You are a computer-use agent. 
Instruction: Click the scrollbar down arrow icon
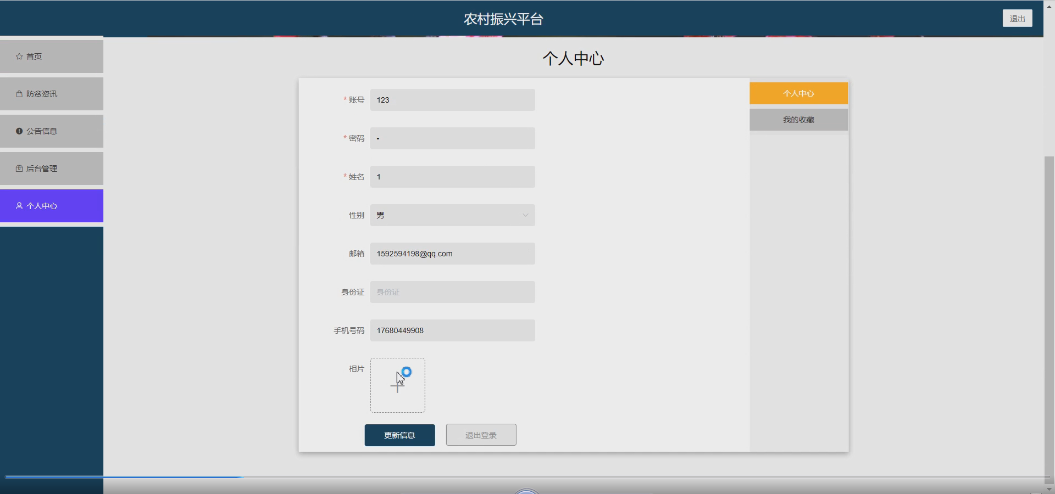pyautogui.click(x=1048, y=489)
